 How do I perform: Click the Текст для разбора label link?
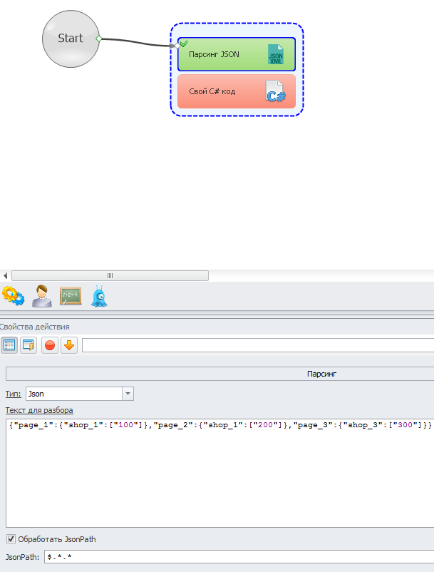[39, 410]
